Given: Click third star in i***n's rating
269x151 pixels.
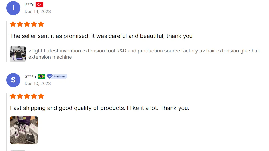Looking at the screenshot, I should 27,24.
